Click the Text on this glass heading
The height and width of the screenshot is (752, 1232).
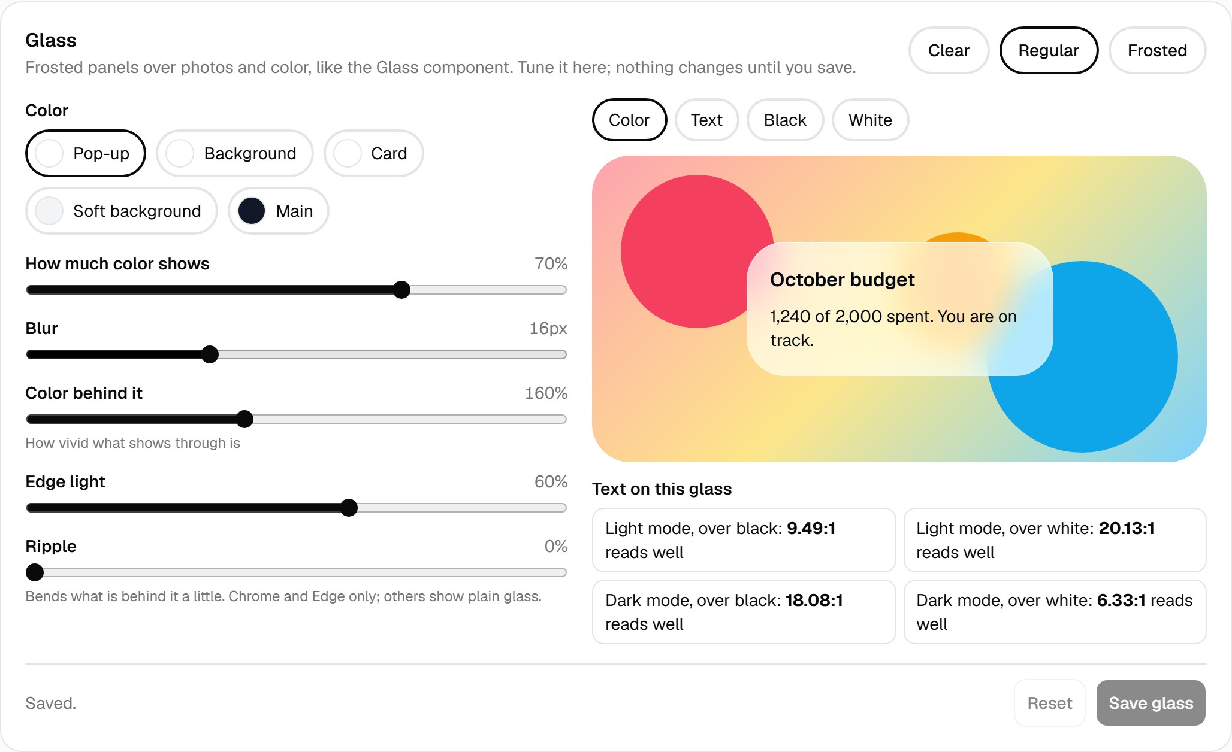662,489
